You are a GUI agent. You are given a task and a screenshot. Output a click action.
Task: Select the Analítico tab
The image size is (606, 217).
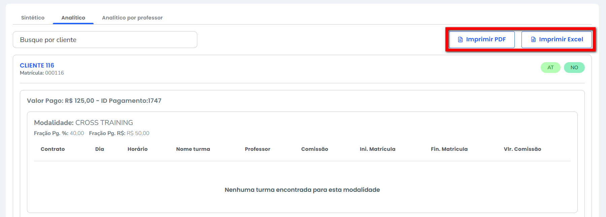[73, 18]
